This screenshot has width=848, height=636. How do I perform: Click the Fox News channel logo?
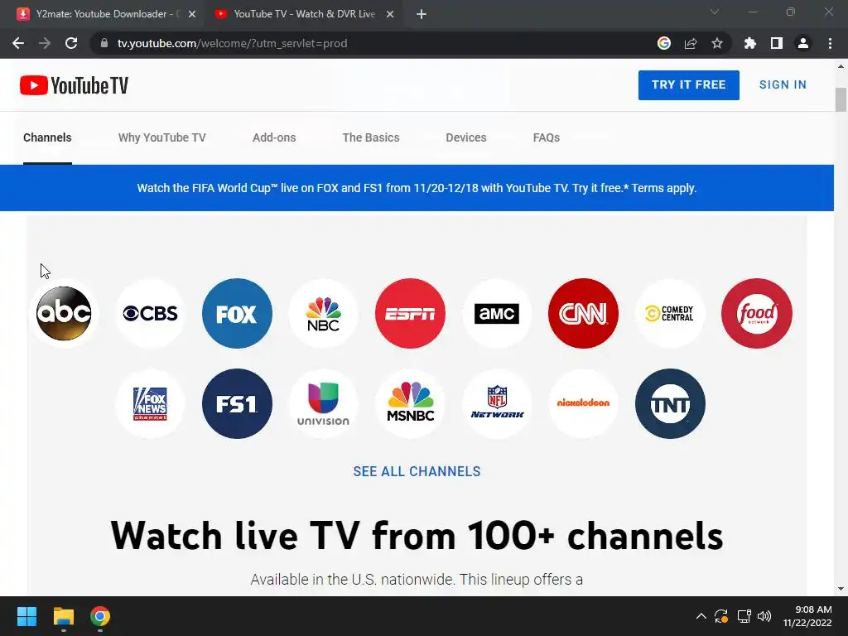(x=151, y=403)
